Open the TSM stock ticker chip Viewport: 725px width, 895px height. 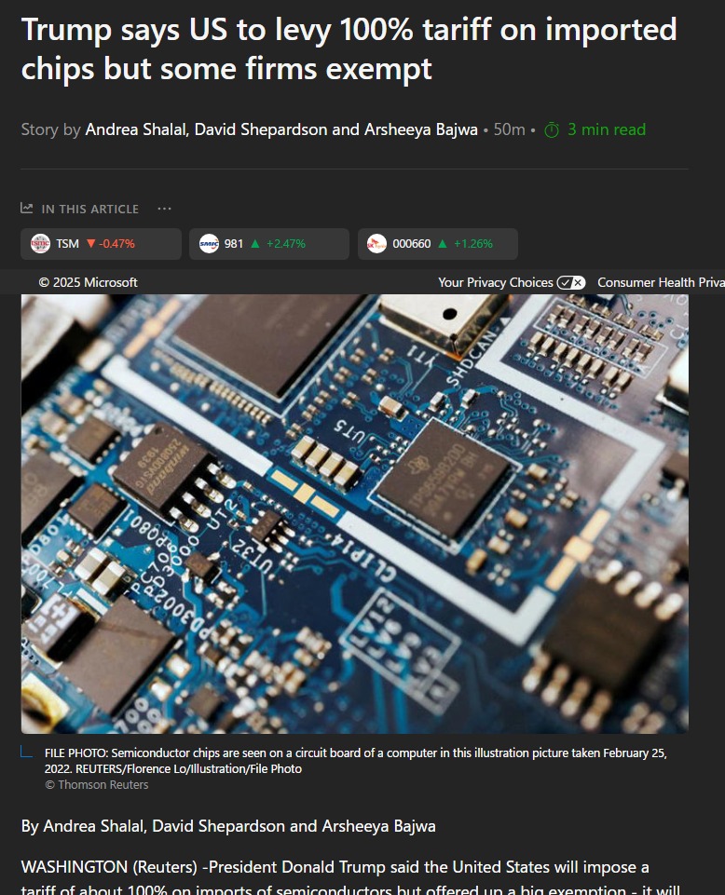tap(102, 244)
